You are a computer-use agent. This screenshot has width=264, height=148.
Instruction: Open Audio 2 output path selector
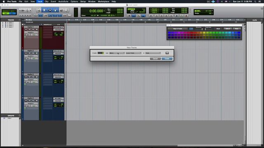point(59,53)
